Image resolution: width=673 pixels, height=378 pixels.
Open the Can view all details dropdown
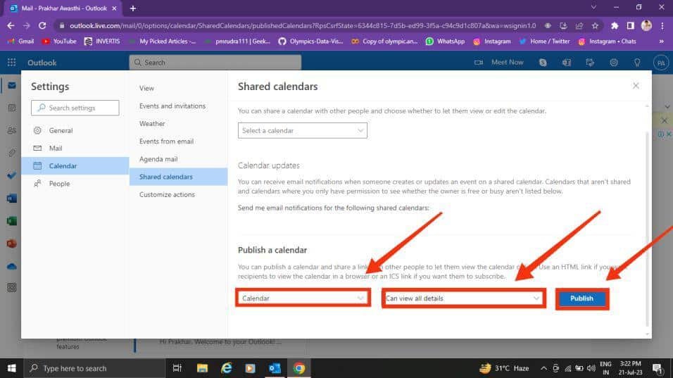[x=463, y=298]
